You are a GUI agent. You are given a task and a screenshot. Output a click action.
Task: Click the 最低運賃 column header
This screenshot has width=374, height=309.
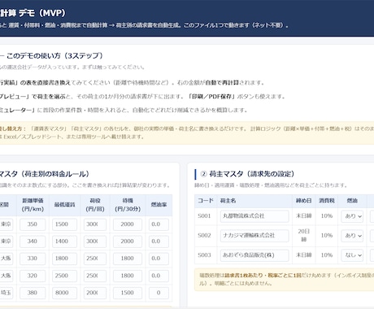64,205
